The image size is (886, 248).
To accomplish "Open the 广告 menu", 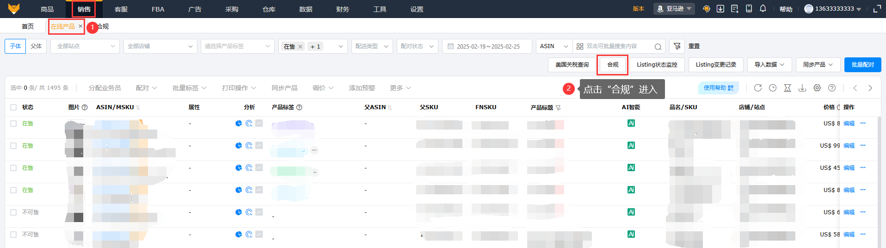I will tap(195, 9).
